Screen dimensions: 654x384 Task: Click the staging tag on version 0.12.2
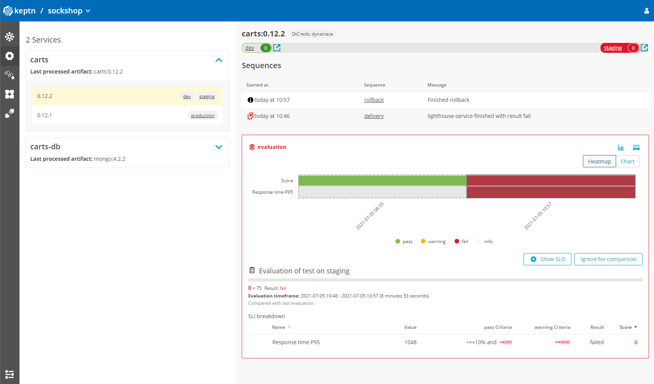[207, 96]
